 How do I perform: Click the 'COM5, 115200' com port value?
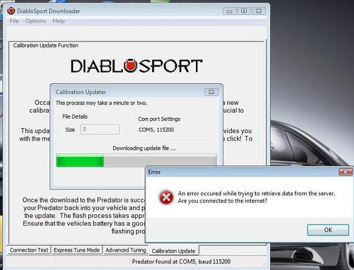(x=156, y=129)
